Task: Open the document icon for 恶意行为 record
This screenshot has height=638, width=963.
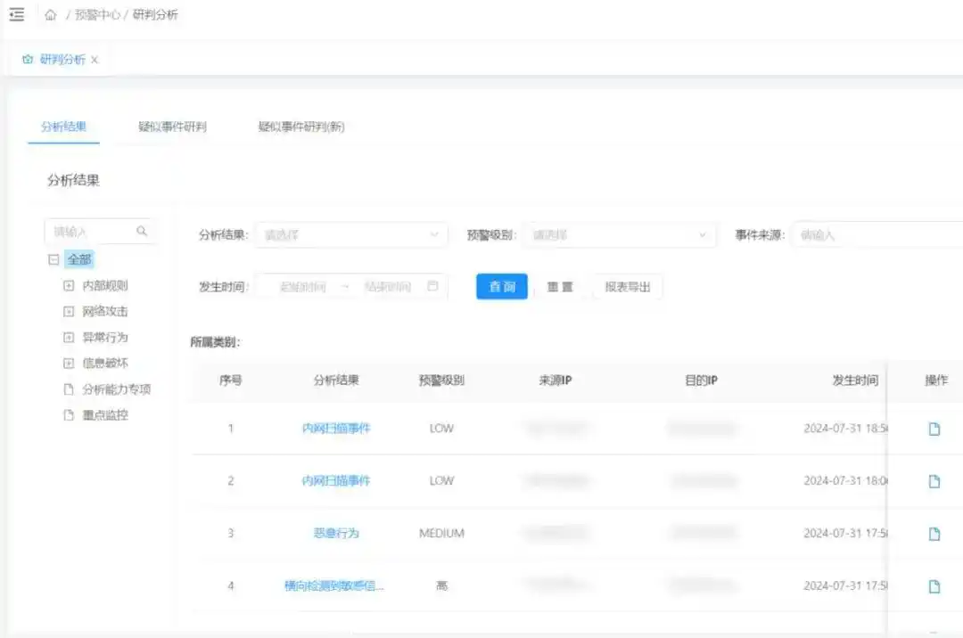Action: (x=934, y=532)
